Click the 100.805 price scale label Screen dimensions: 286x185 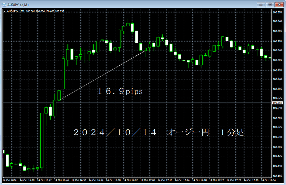point(277,60)
